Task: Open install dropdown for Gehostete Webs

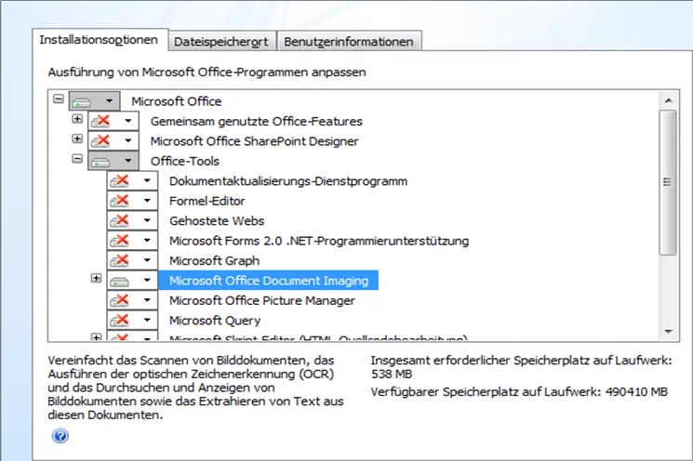Action: point(147,220)
